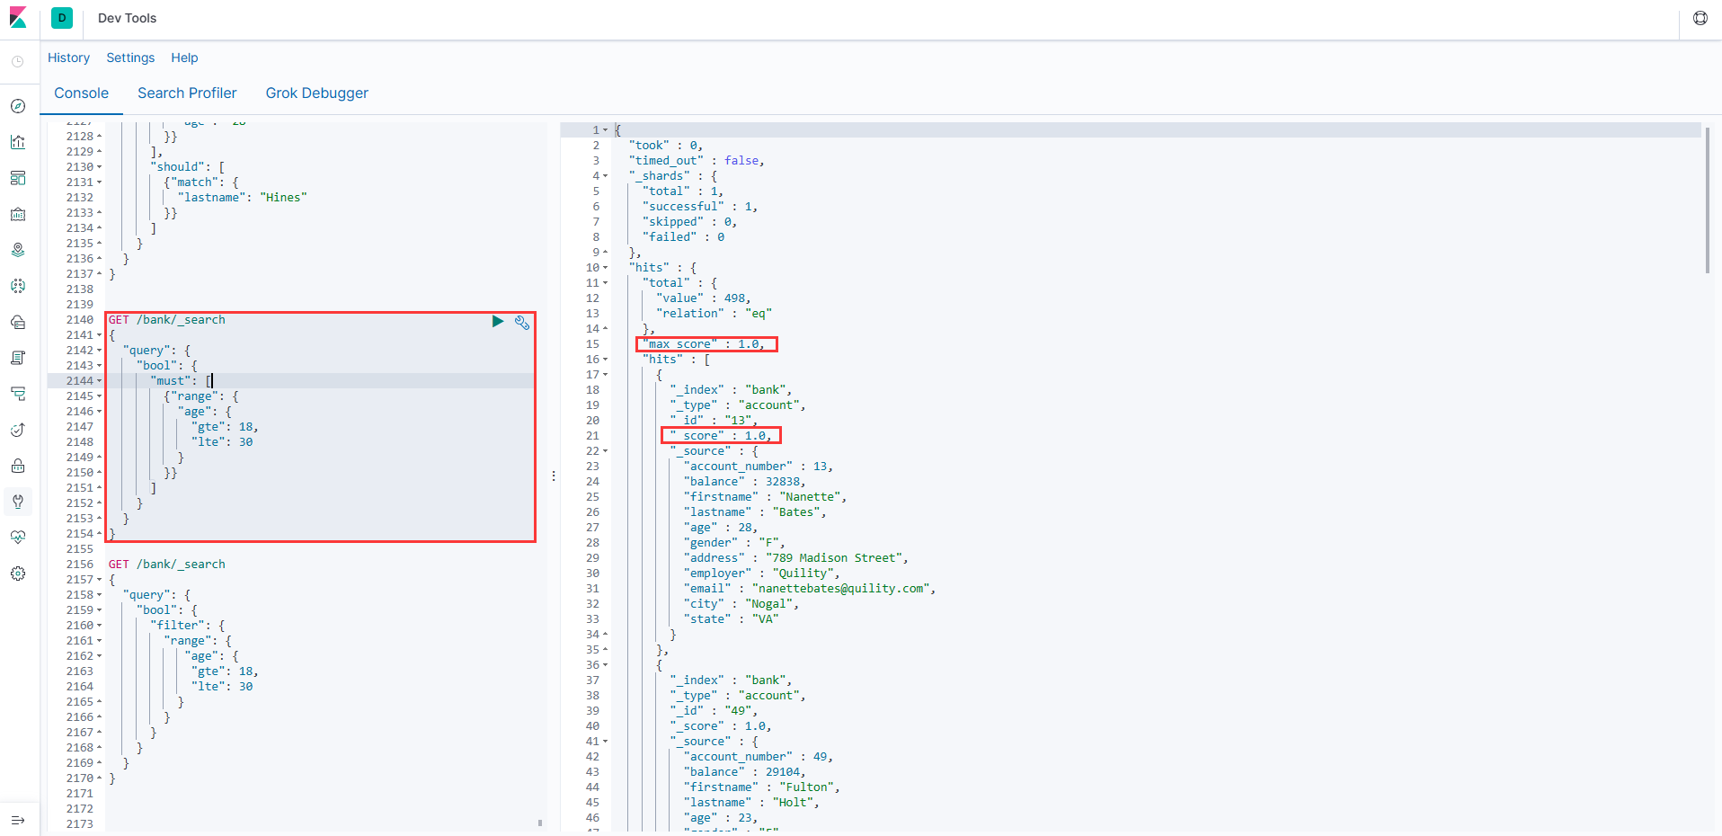Open SIEM via the padlock sidebar icon
The height and width of the screenshot is (836, 1722).
click(18, 466)
